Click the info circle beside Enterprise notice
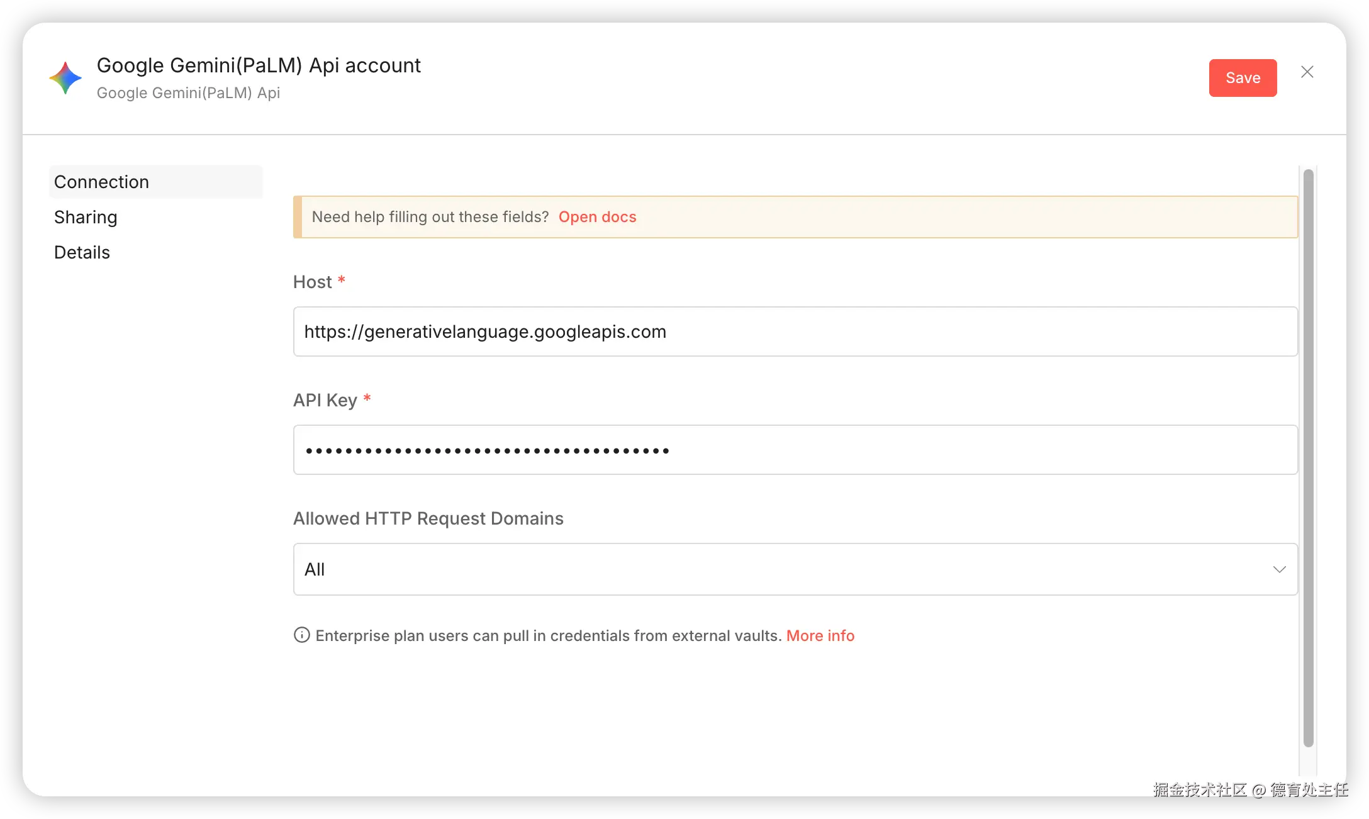 (x=302, y=635)
